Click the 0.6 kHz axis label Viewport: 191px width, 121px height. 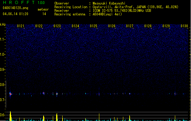coord(2,115)
